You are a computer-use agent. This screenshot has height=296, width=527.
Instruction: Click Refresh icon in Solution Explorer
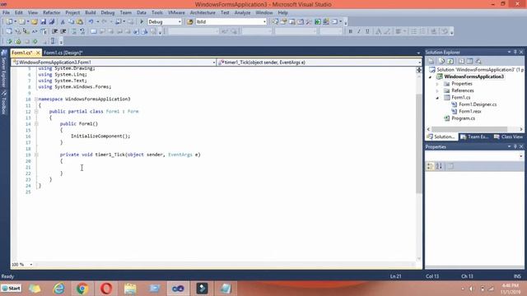click(x=450, y=61)
